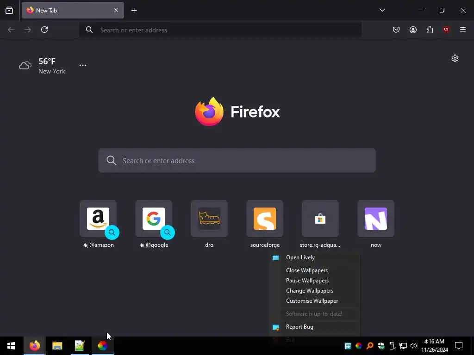
Task: Open the colorful wheel app in taskbar
Action: (102, 346)
